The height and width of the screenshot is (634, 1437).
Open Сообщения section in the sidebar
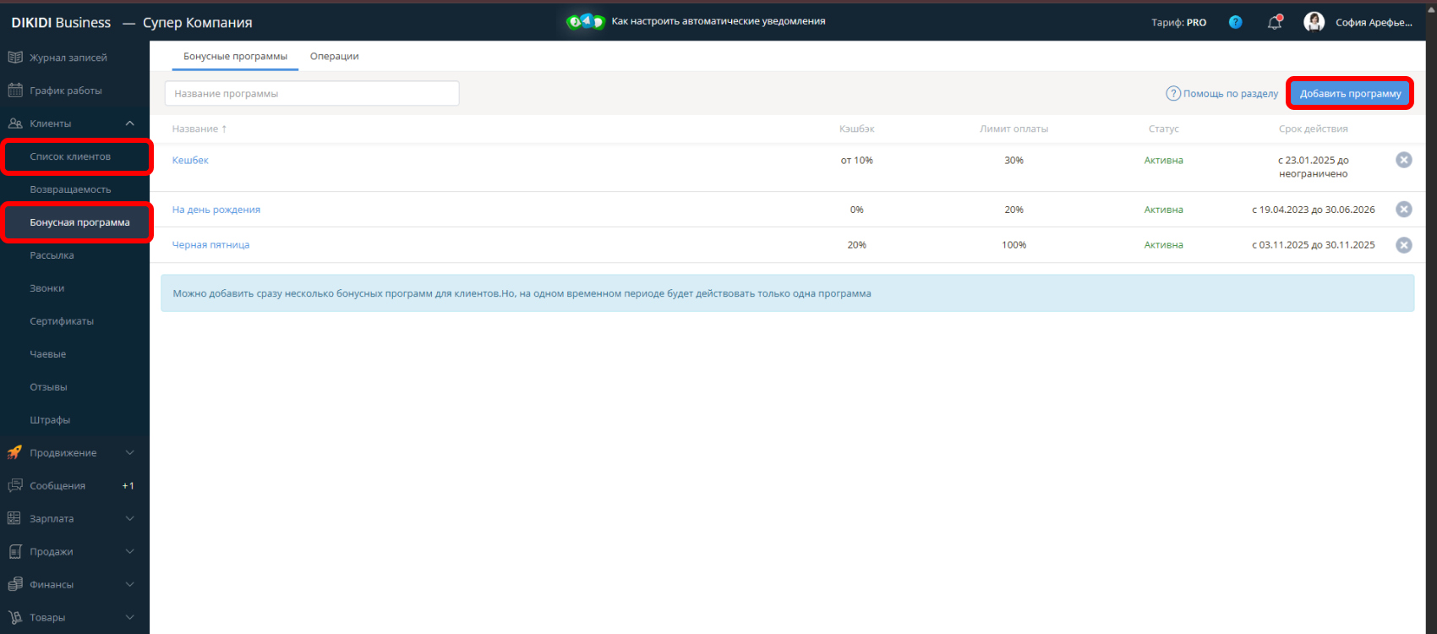57,486
